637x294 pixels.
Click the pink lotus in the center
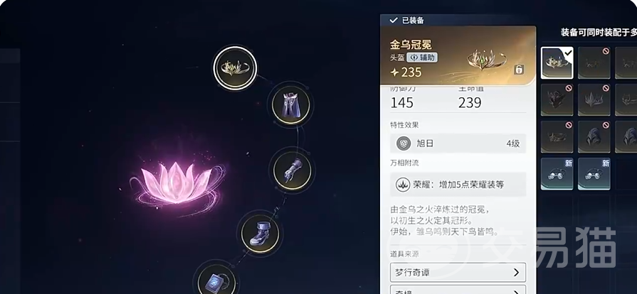coord(177,182)
